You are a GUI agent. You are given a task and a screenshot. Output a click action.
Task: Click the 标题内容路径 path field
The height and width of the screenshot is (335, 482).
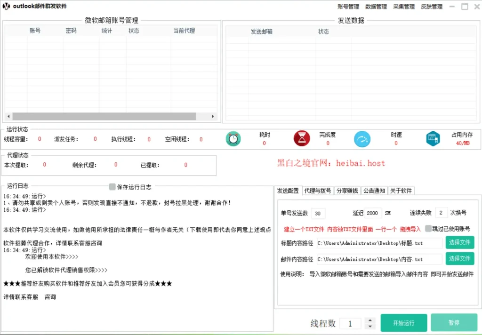pos(380,243)
